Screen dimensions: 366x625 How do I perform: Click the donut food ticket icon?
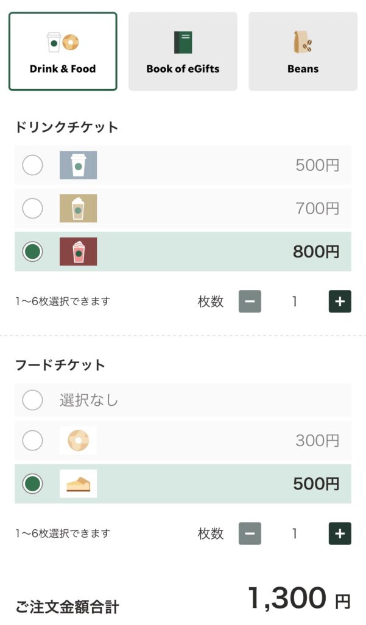78,440
